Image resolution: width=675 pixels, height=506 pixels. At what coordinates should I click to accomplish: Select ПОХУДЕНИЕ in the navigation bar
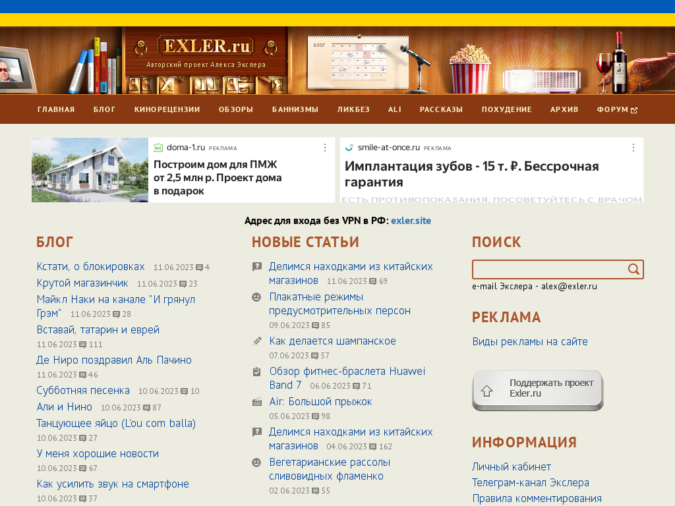[507, 109]
